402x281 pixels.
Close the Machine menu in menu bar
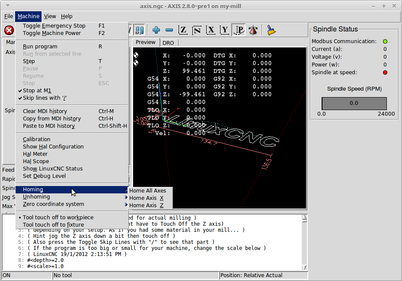pos(29,16)
